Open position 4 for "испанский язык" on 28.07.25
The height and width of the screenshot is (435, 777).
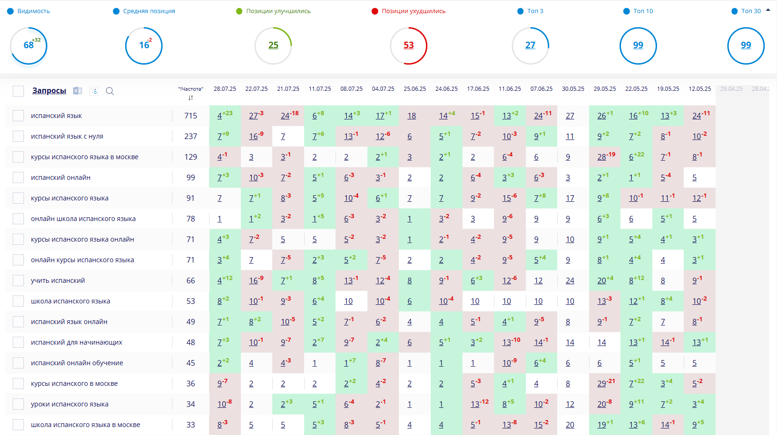pos(219,116)
